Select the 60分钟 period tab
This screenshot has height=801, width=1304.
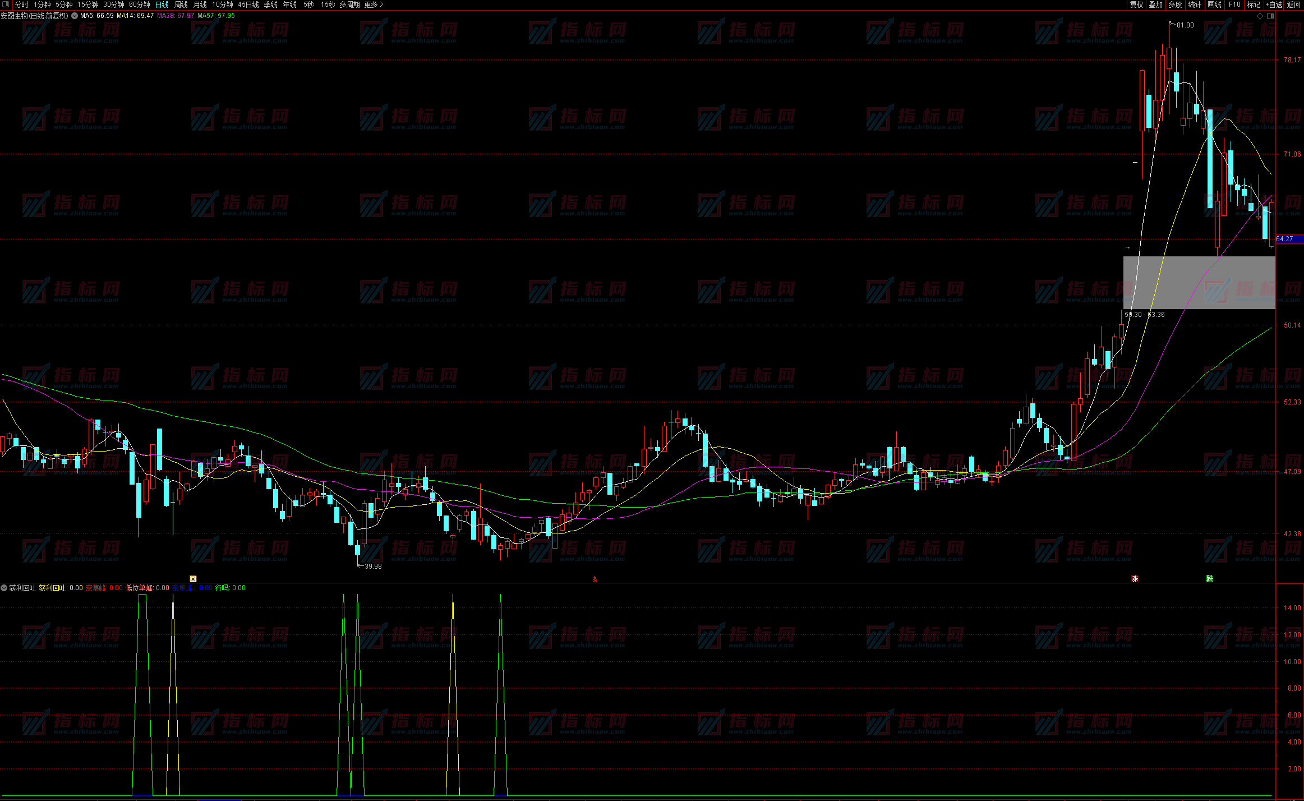140,4
